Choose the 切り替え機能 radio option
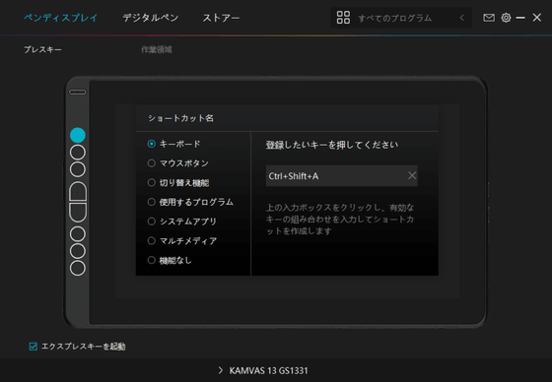 (x=152, y=182)
